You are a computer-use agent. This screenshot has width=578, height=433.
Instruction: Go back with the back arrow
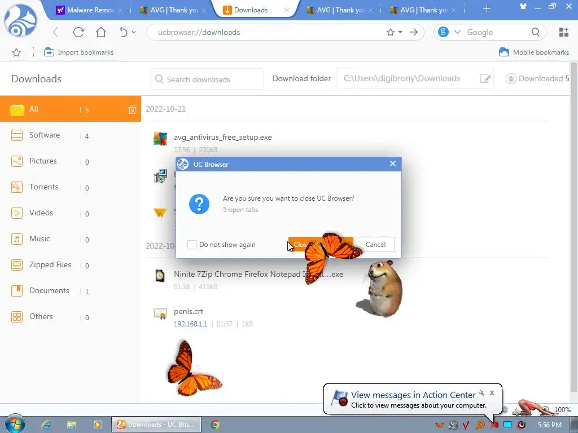(x=56, y=32)
